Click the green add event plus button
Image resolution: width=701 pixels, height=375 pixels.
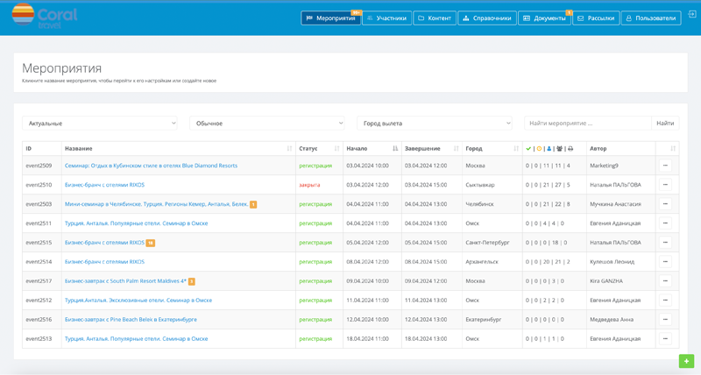tap(686, 361)
